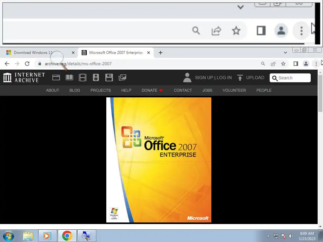Click the browser forward arrow
The width and height of the screenshot is (323, 242).
click(17, 64)
